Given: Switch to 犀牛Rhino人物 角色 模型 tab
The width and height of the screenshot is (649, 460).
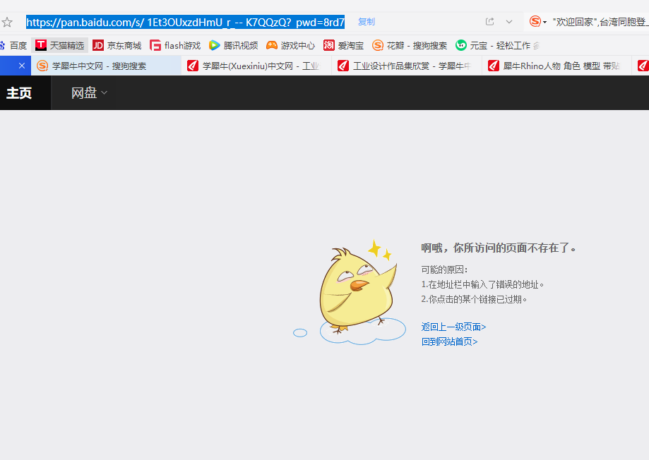Looking at the screenshot, I should [557, 66].
